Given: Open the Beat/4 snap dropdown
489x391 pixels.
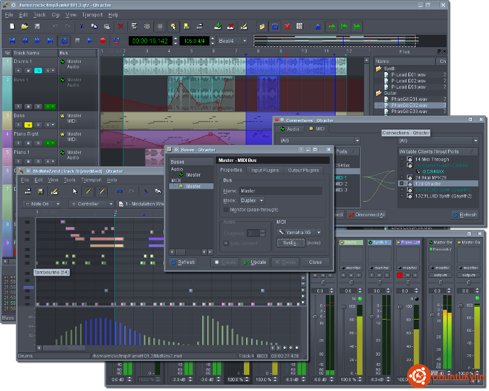Looking at the screenshot, I should coord(232,41).
